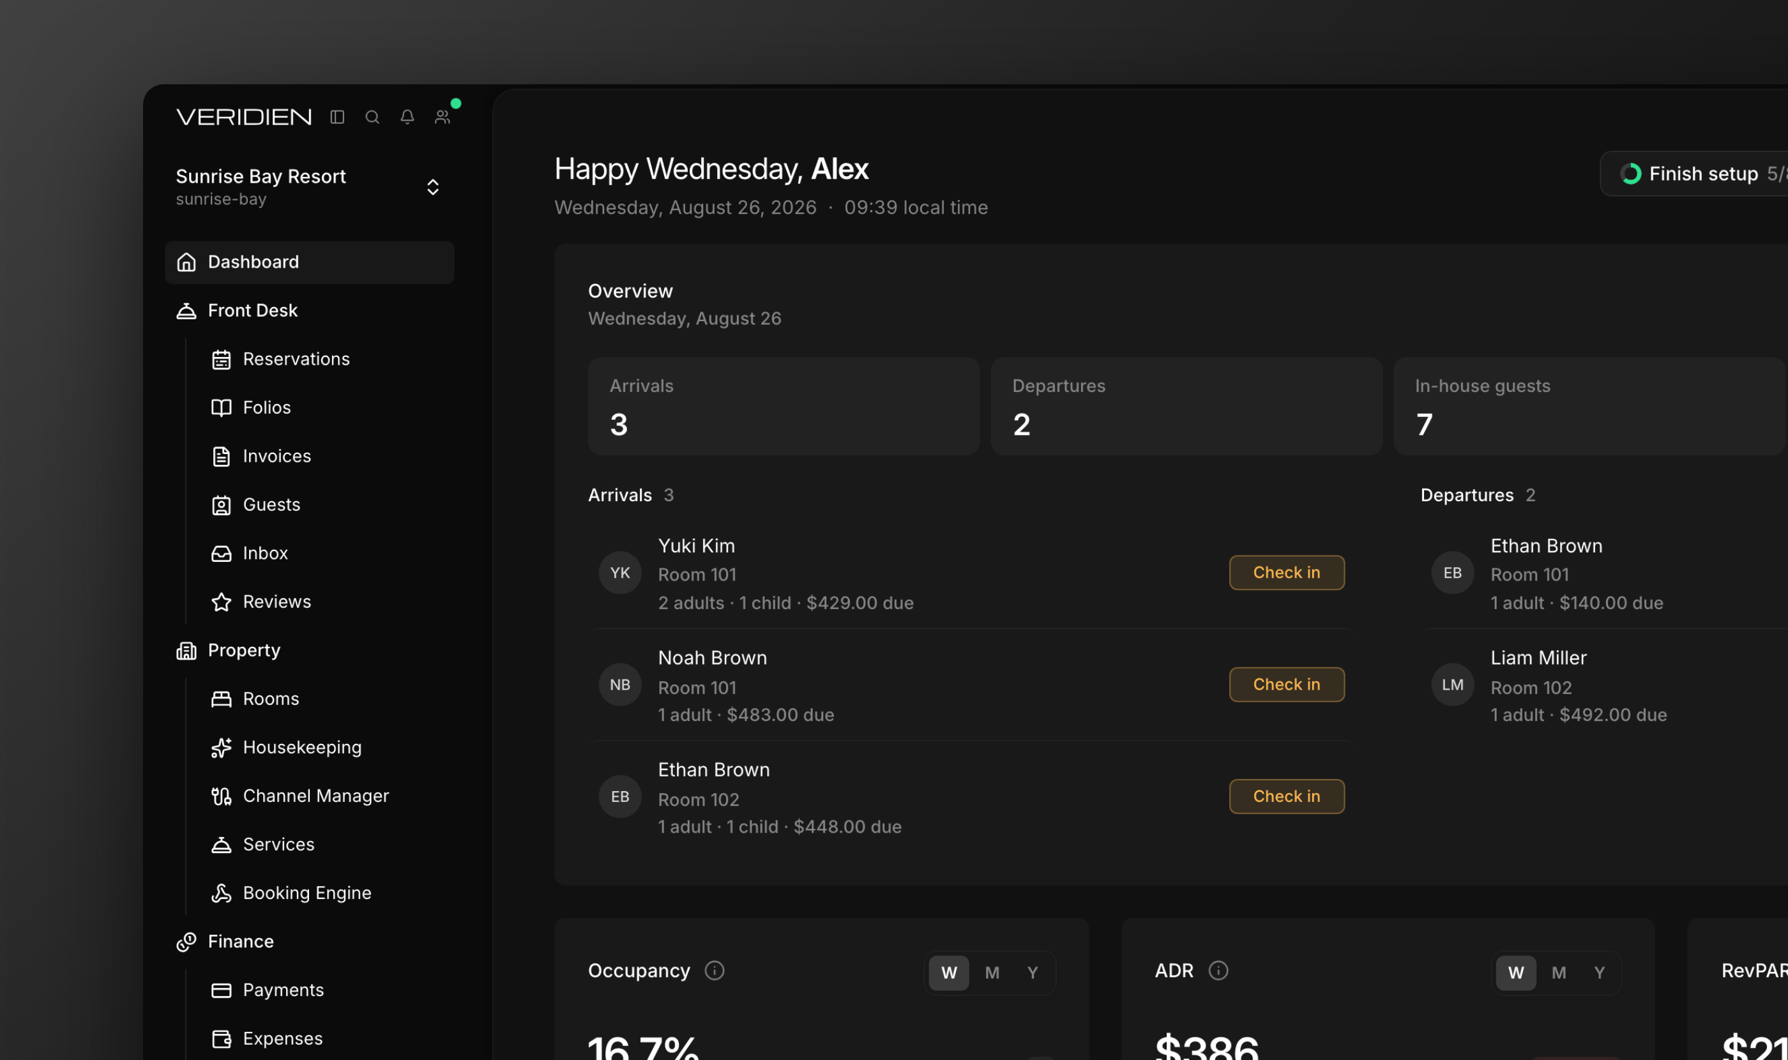
Task: Collapse the Property section
Action: (x=309, y=651)
